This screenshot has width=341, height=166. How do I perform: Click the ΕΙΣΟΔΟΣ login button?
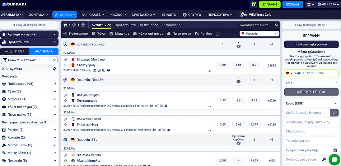point(293,4)
